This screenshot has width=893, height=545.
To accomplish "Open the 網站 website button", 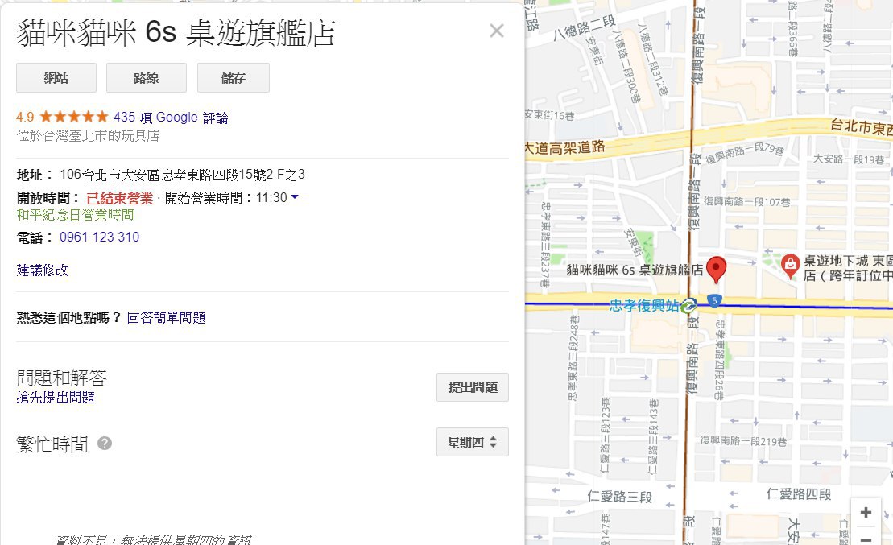I will [56, 78].
